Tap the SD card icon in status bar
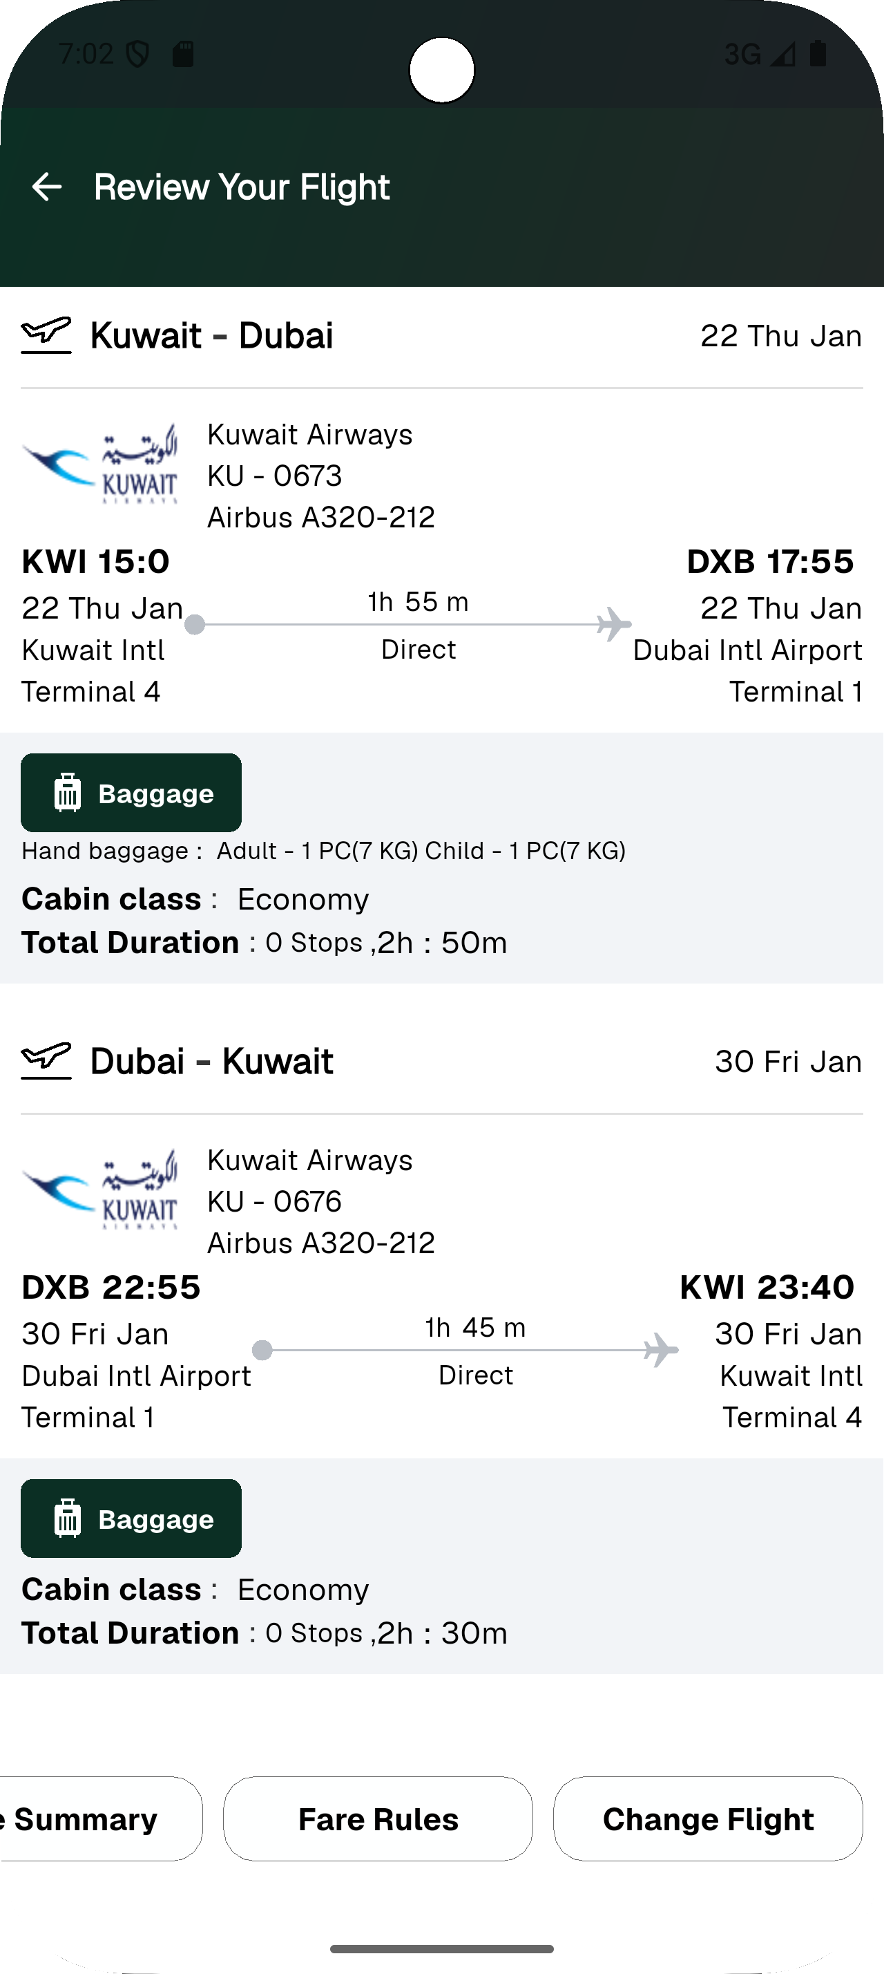The width and height of the screenshot is (884, 1974). [x=183, y=55]
